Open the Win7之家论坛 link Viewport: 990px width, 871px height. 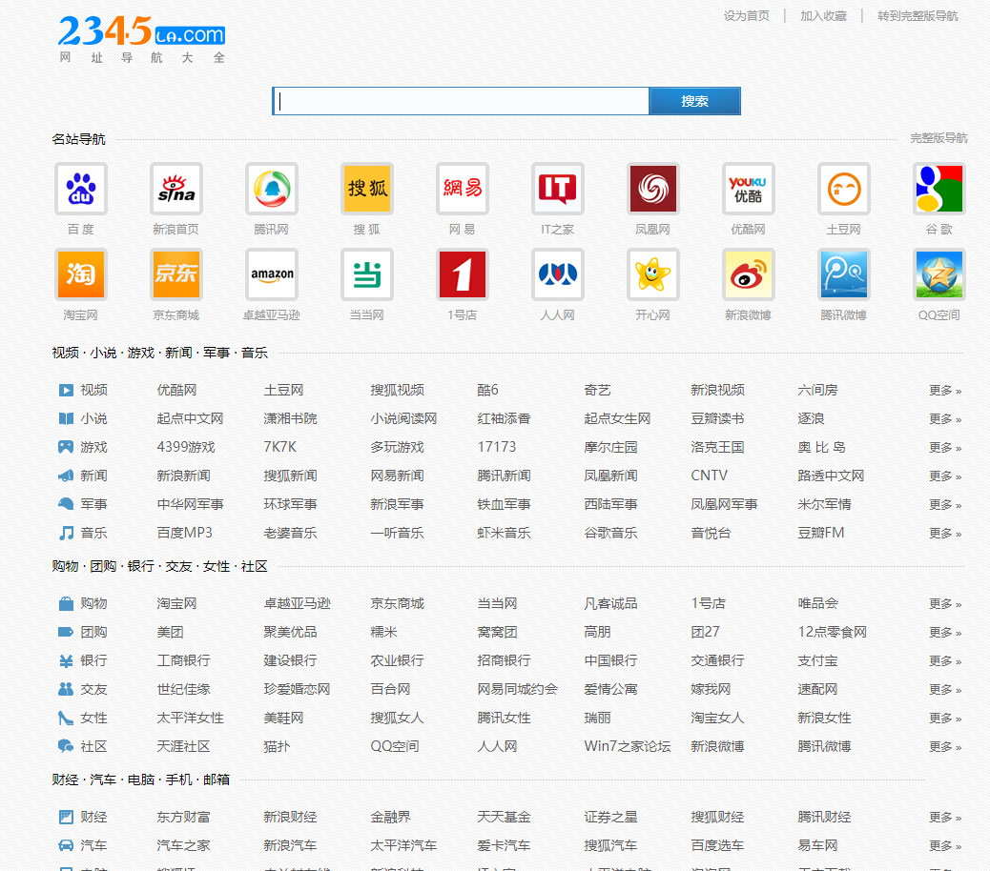click(627, 747)
